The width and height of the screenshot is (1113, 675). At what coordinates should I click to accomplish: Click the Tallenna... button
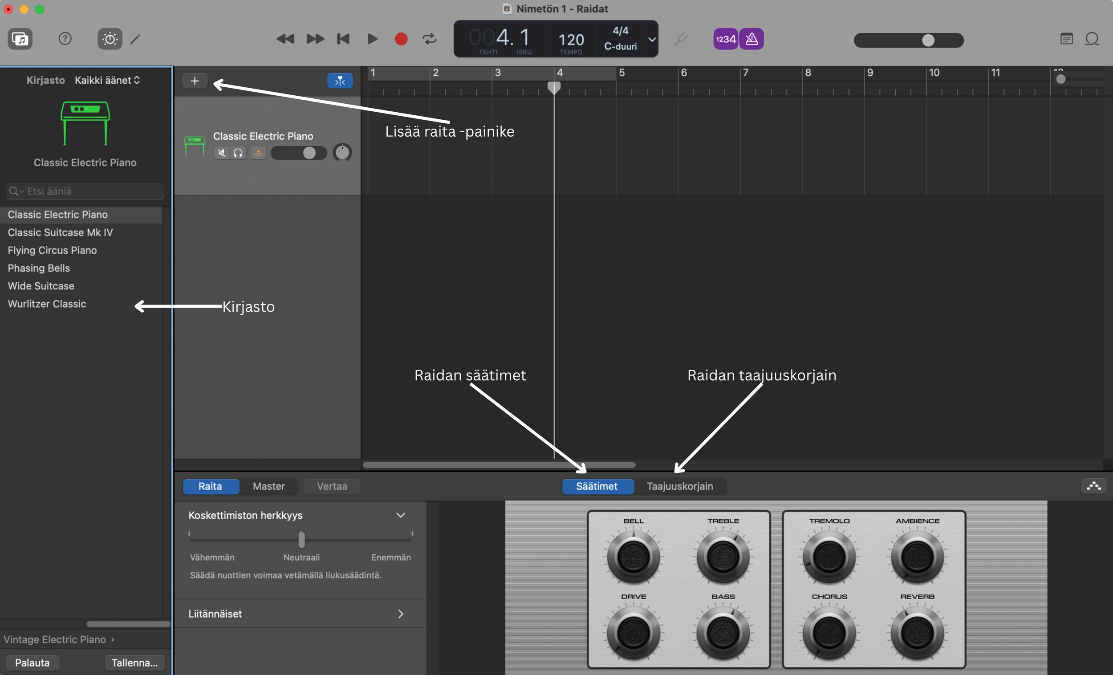pyautogui.click(x=134, y=663)
